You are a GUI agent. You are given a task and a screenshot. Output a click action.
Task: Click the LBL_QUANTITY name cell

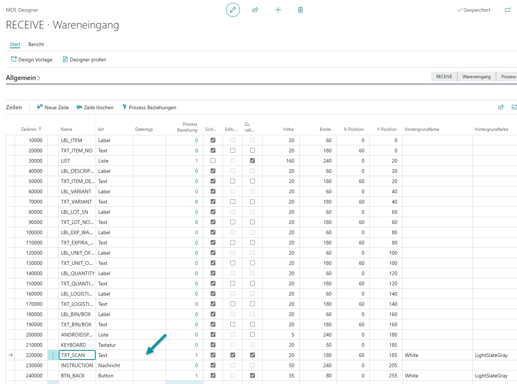[78, 273]
